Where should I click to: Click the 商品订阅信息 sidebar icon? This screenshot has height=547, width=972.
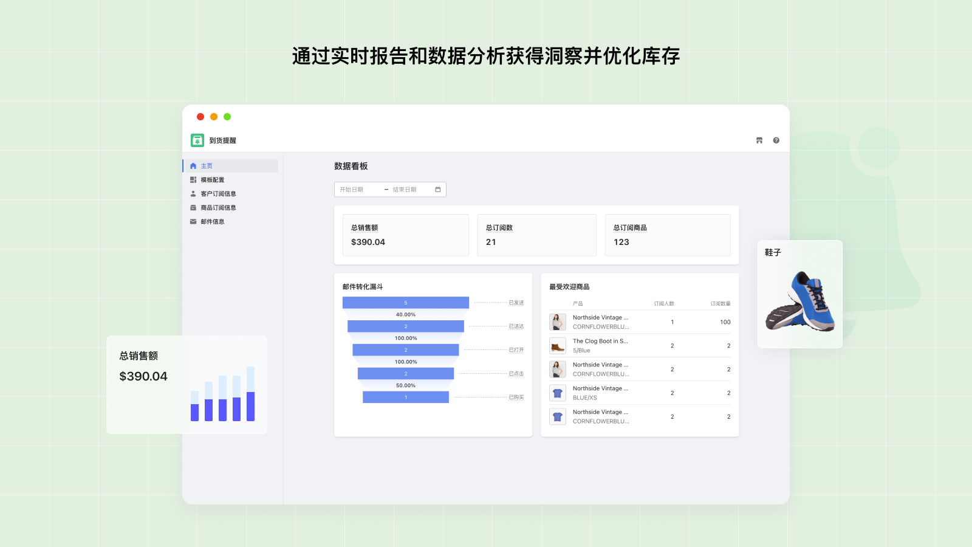(193, 208)
